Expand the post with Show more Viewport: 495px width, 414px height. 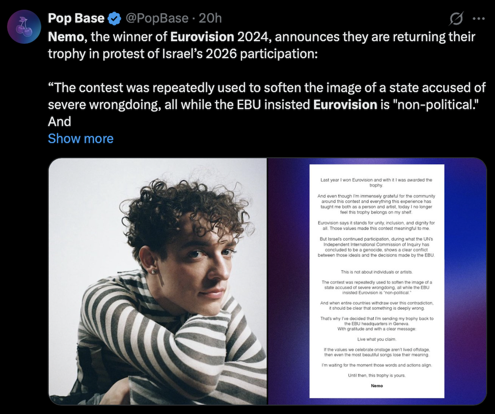(81, 138)
